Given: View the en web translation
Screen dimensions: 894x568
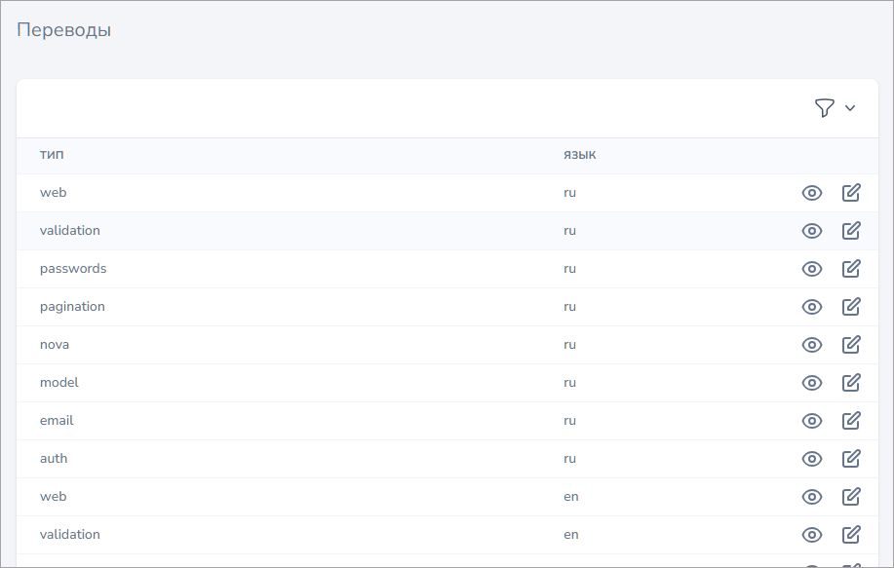Looking at the screenshot, I should 811,497.
